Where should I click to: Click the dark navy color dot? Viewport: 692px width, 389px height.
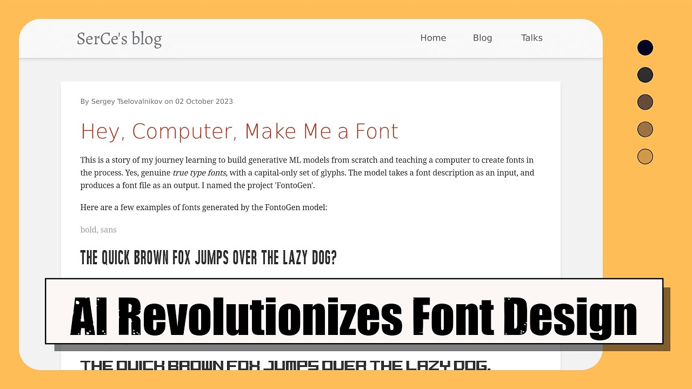click(645, 48)
